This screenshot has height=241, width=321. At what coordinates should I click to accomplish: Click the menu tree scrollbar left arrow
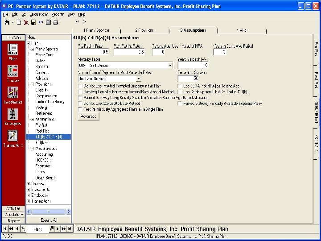29,212
